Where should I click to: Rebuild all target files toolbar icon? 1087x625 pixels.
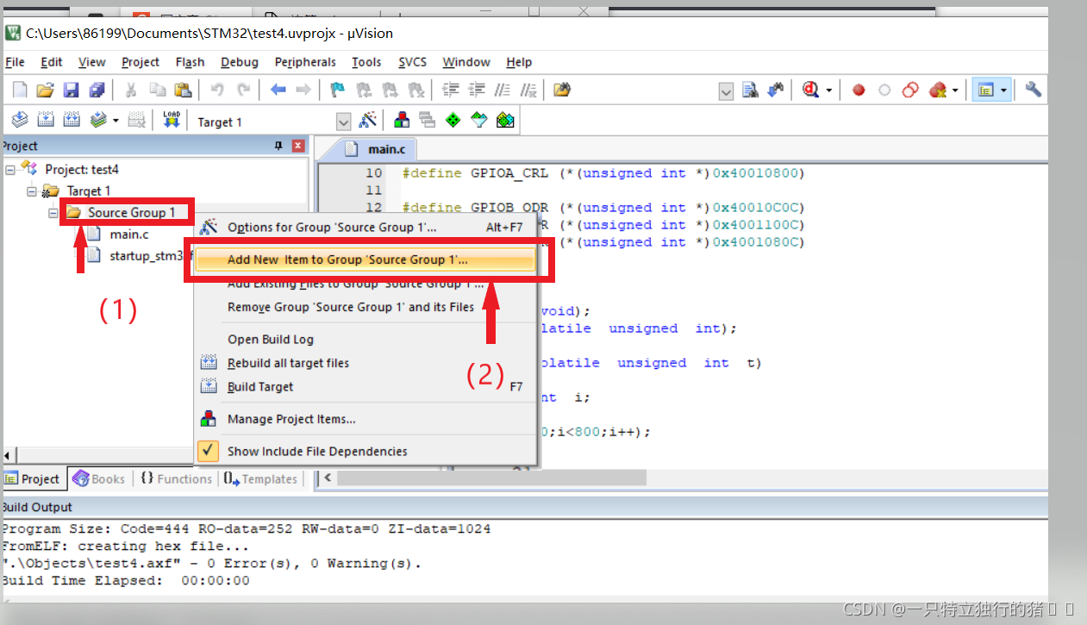coord(72,121)
